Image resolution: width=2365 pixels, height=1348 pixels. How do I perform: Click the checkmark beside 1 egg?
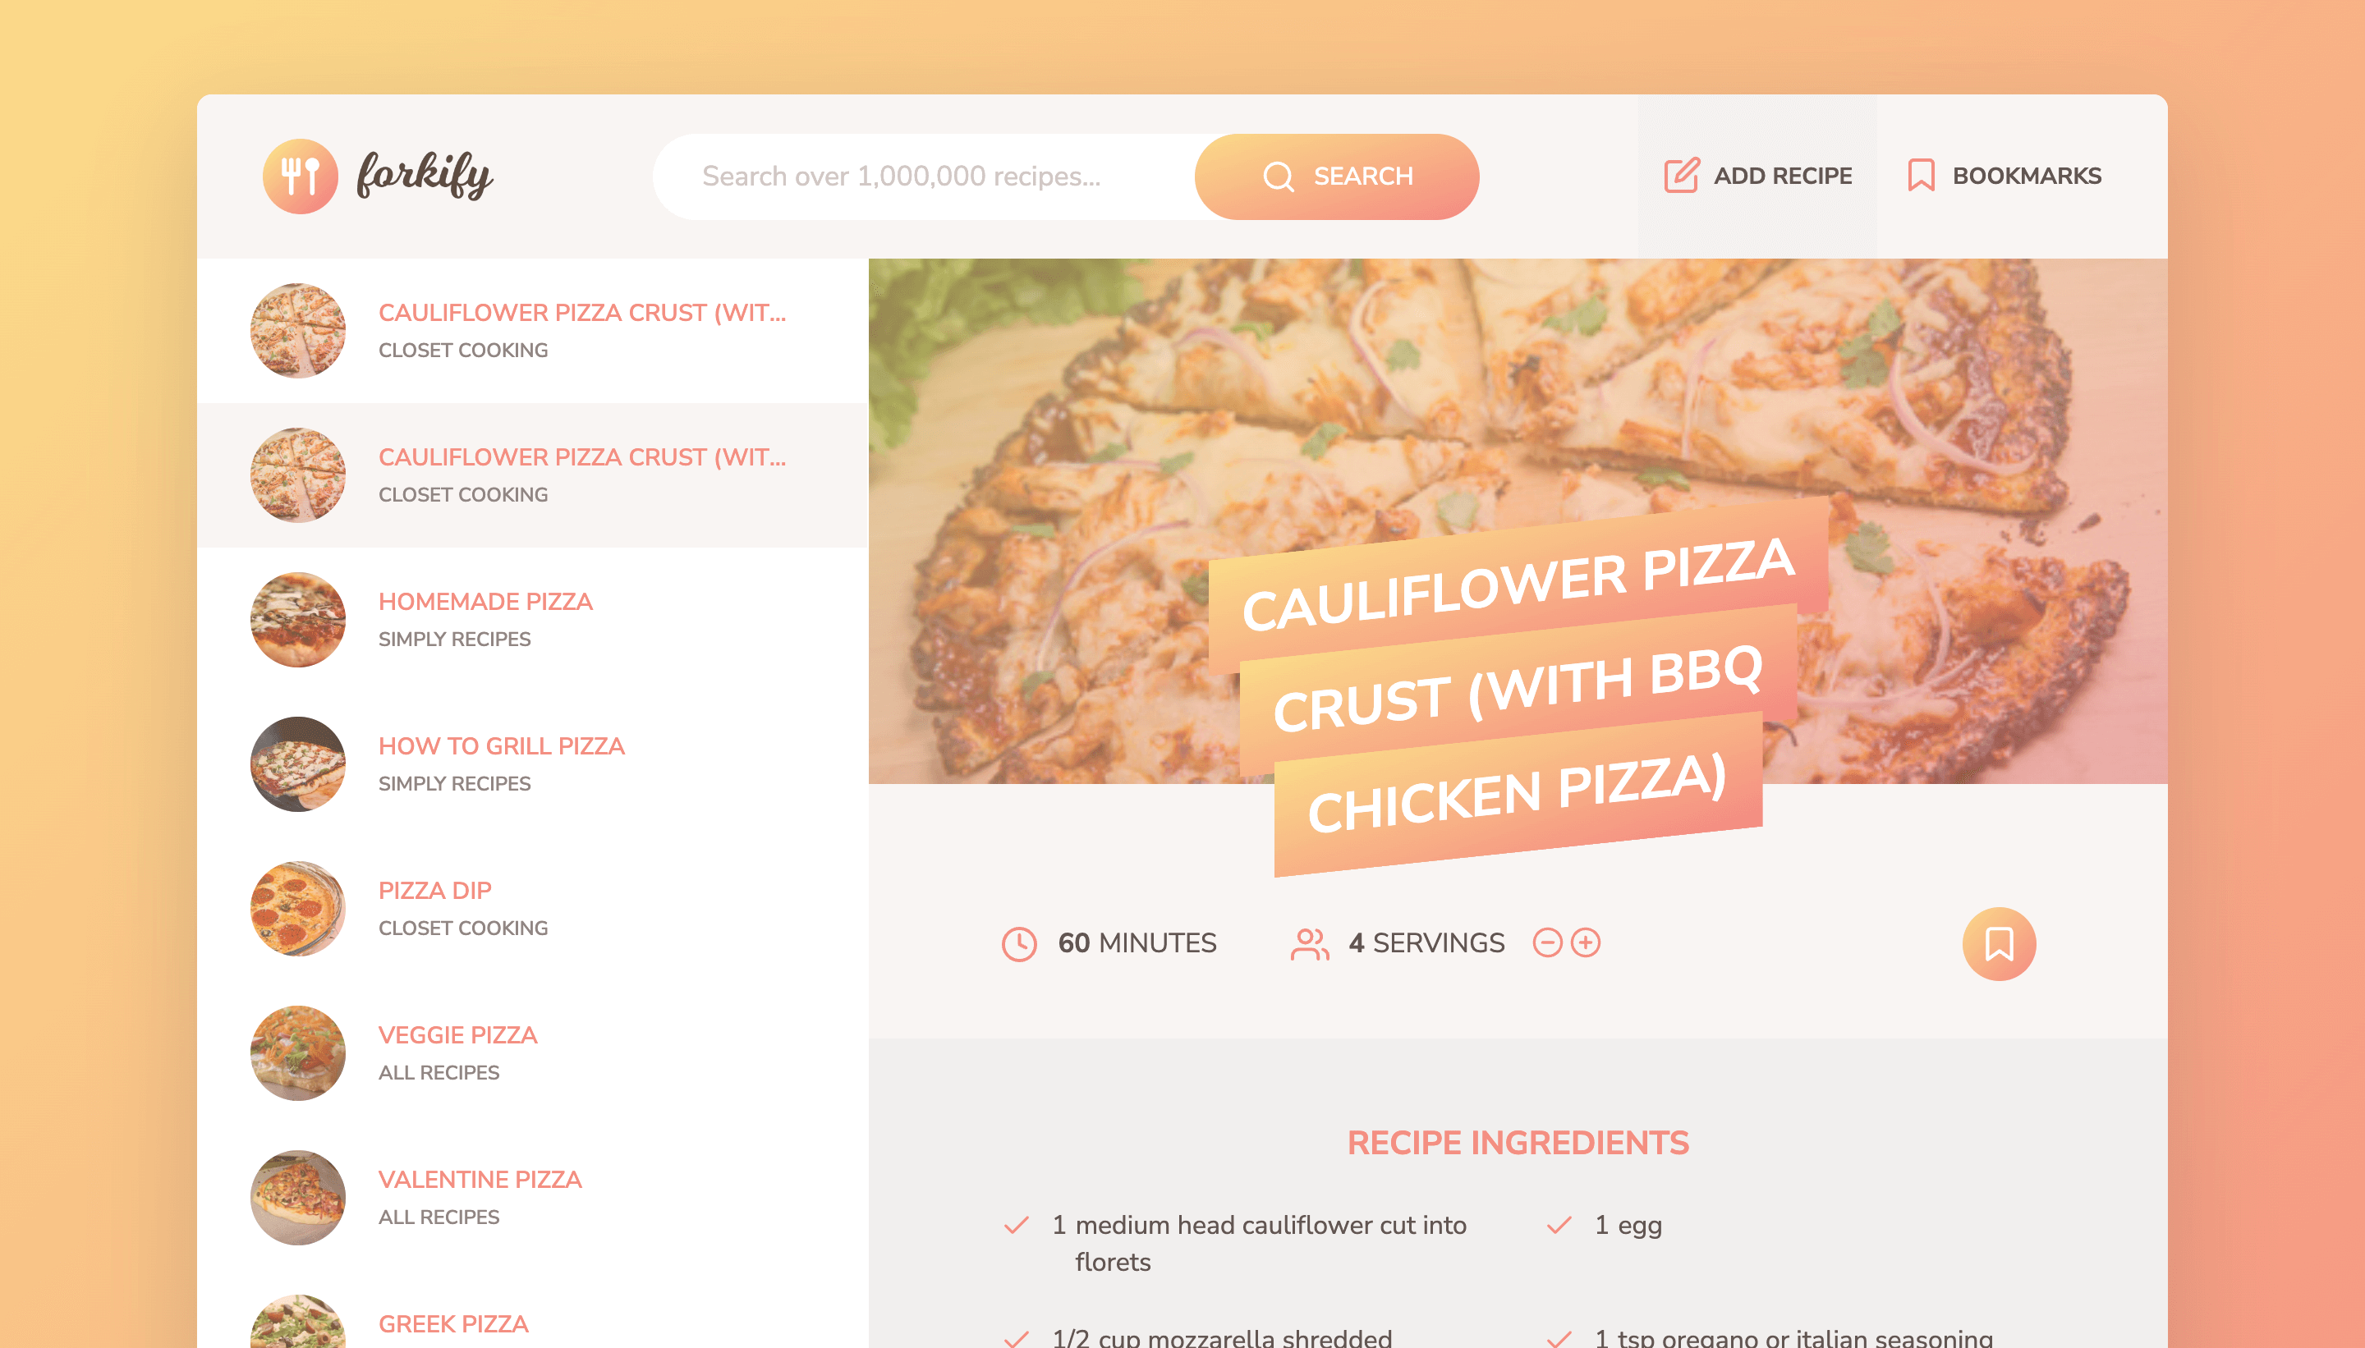point(1559,1225)
